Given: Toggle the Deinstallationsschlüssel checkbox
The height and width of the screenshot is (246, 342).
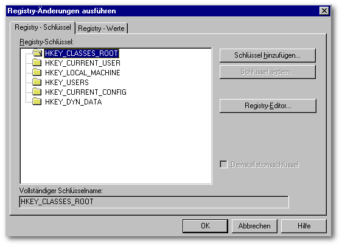Looking at the screenshot, I should coord(223,165).
